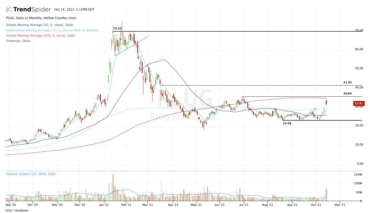370x213 pixels.
Task: Click the TrendSpider brand name text
Action: pos(32,10)
